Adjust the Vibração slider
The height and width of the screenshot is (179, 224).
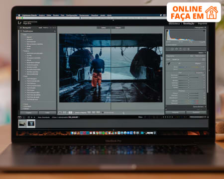coord(189,101)
